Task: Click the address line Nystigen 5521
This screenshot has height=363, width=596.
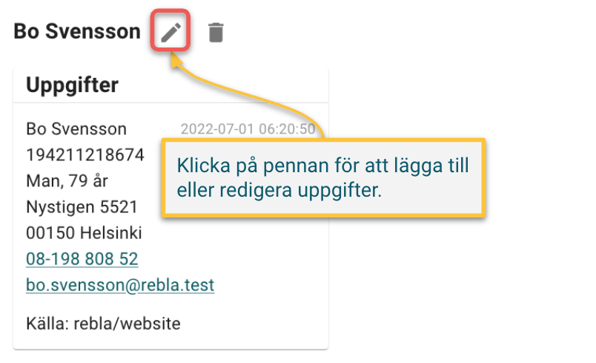Action: [x=82, y=207]
